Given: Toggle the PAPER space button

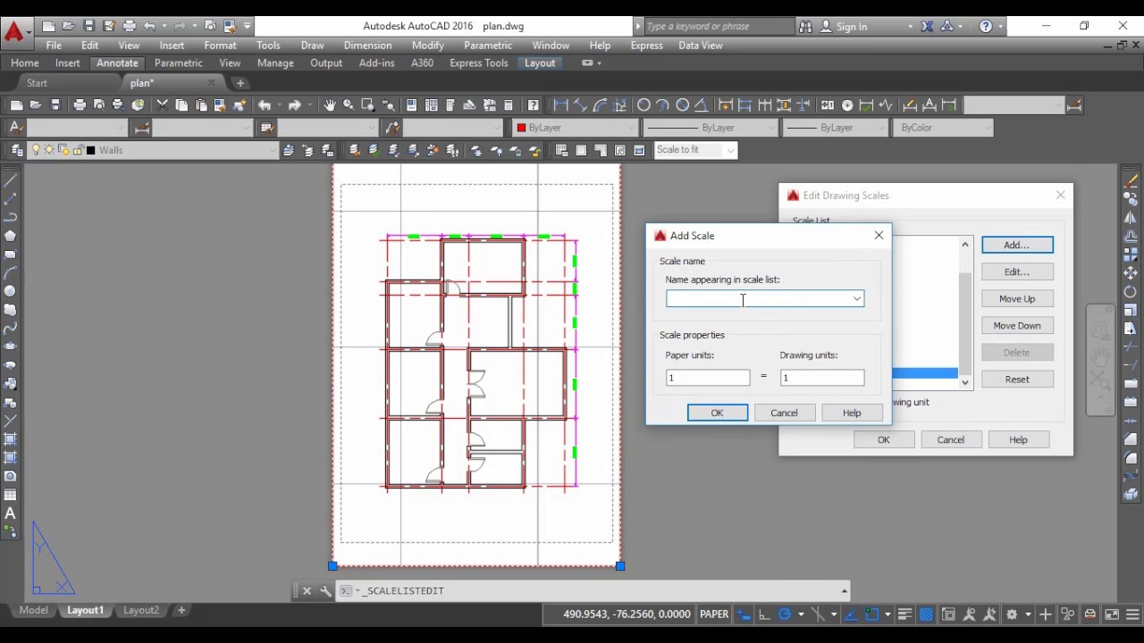Looking at the screenshot, I should [x=714, y=614].
